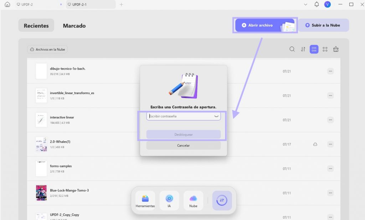Open more options for interactive linear
Viewport: 365px width, 220px height.
coord(330,120)
